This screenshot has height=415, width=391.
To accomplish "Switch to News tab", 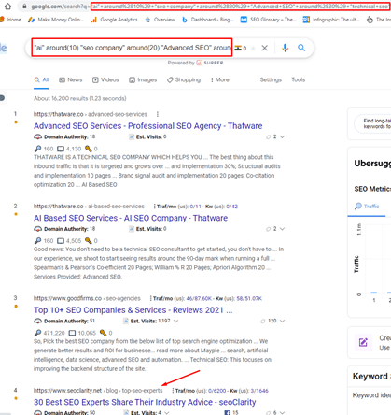I will pos(71,79).
